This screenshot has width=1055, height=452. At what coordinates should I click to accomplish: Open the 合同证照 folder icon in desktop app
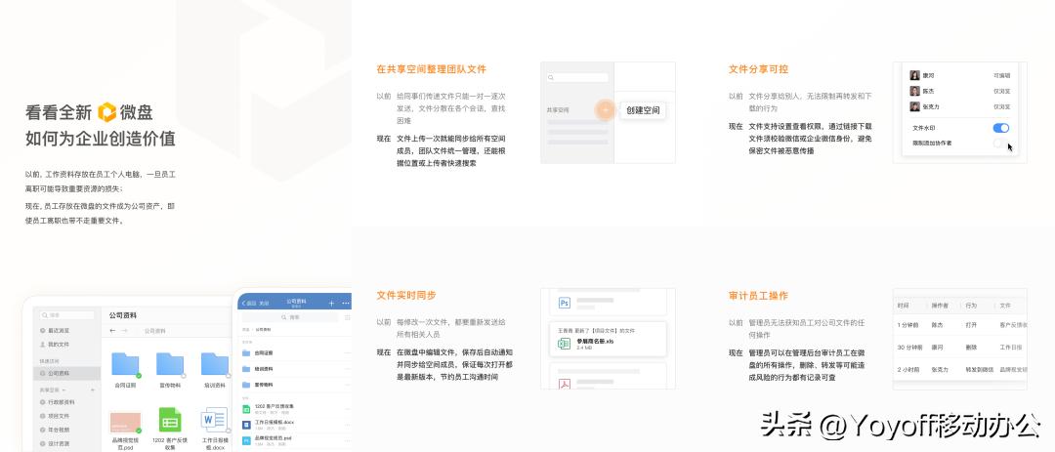125,364
